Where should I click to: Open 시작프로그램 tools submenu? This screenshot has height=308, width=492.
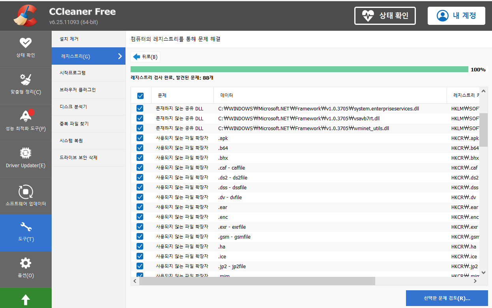tap(88, 73)
